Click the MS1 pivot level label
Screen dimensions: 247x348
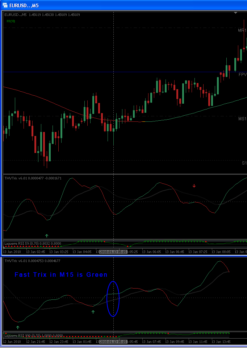click(243, 119)
